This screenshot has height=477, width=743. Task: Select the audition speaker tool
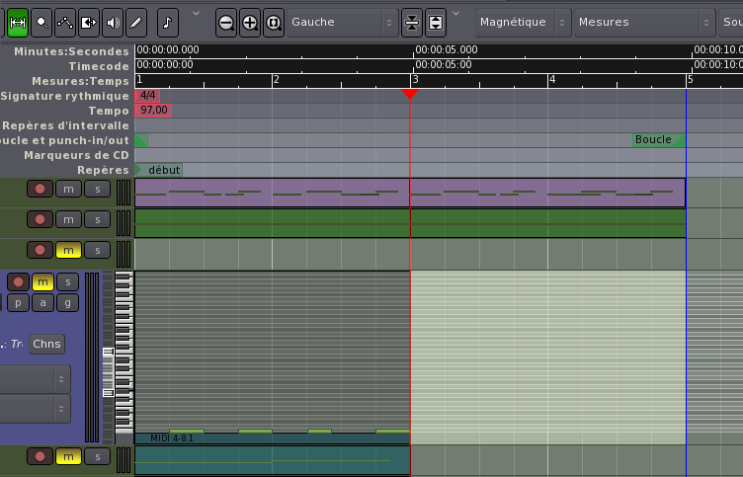pos(113,21)
